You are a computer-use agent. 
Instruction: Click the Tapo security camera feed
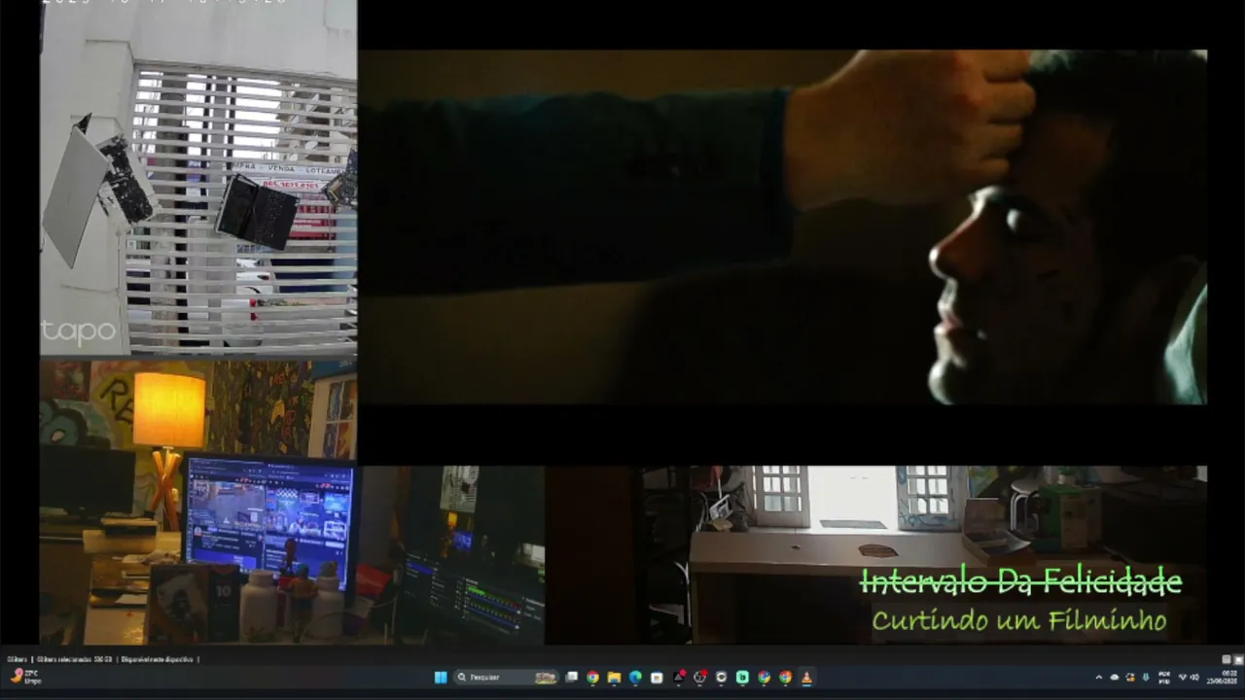(198, 178)
